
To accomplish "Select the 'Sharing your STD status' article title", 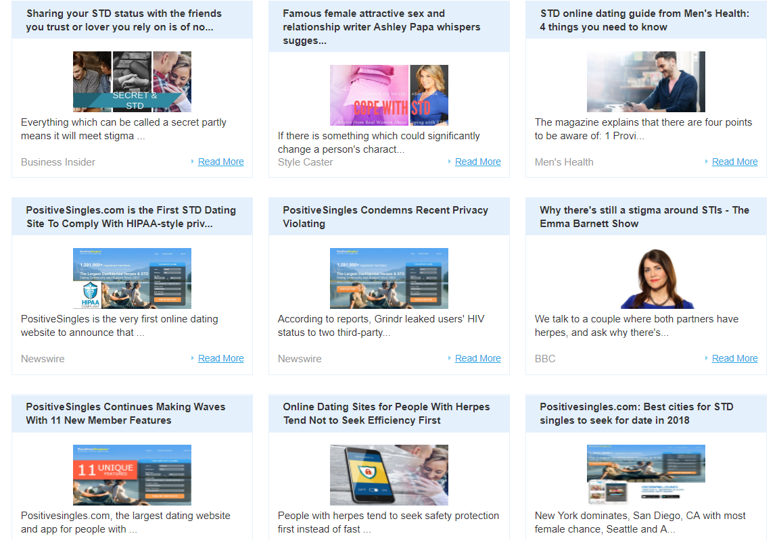I will click(124, 20).
